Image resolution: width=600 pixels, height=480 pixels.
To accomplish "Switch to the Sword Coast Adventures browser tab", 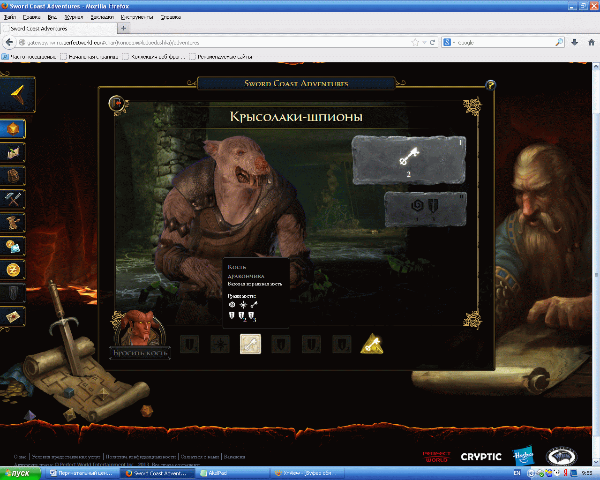I will [x=58, y=29].
